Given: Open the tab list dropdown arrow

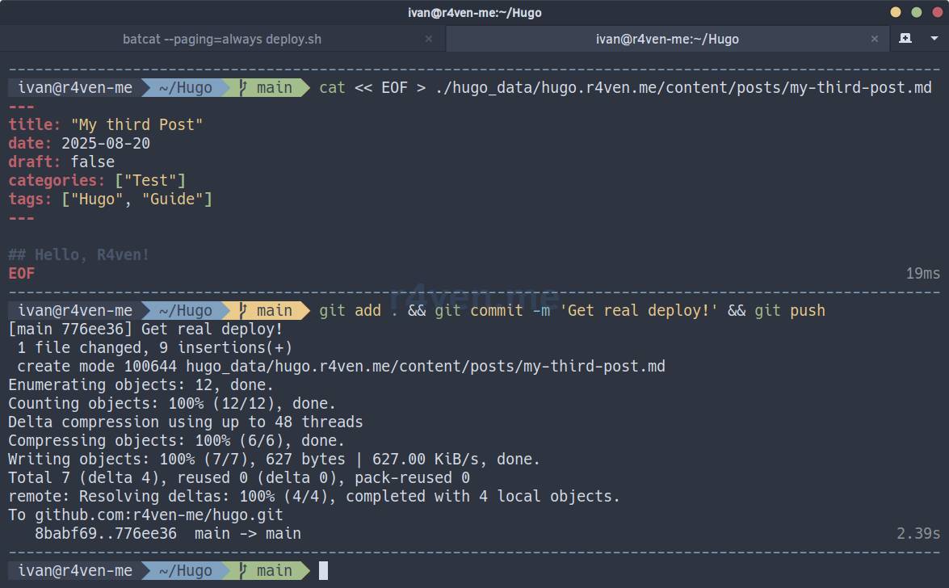Looking at the screenshot, I should (934, 38).
